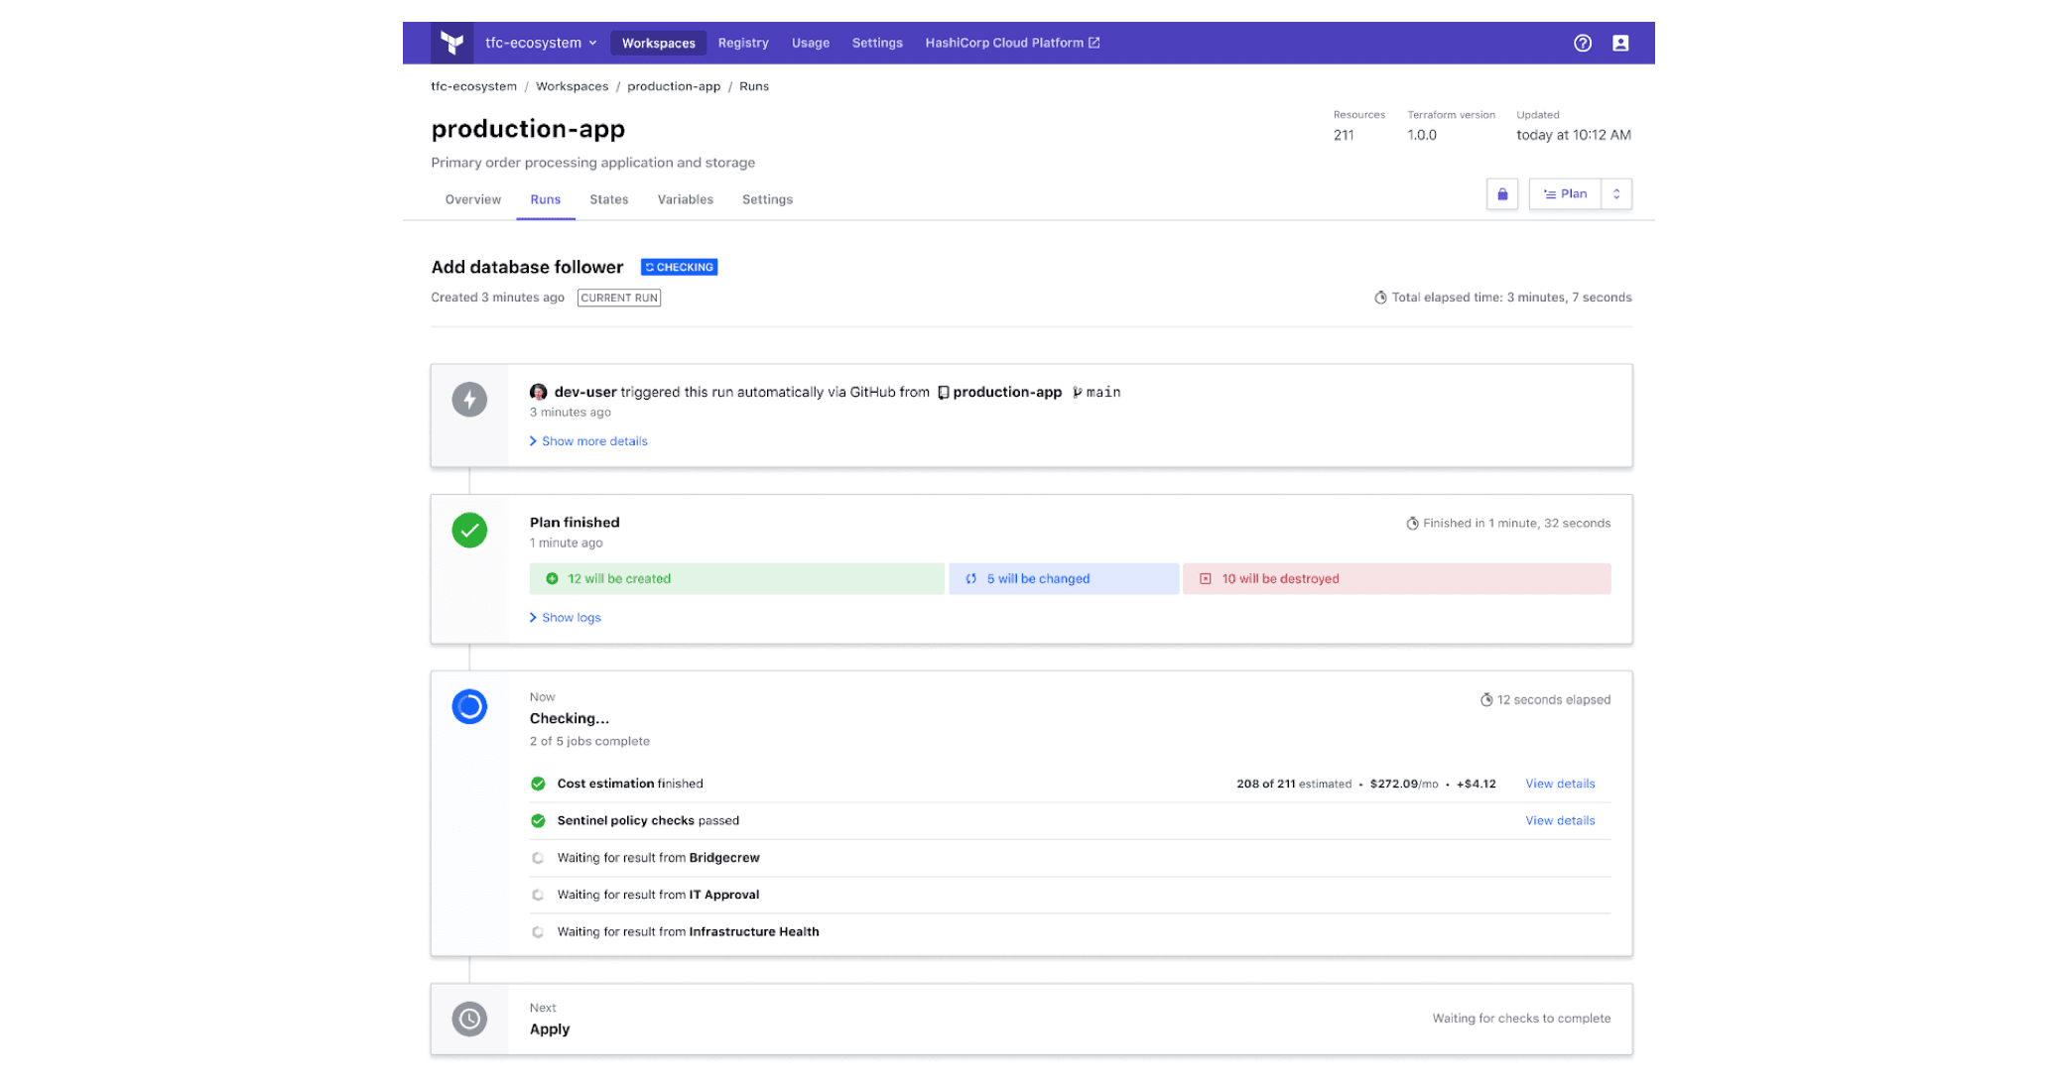Click the Waiting for Bridgecrew status spinner
The image size is (2058, 1091).
[x=539, y=857]
